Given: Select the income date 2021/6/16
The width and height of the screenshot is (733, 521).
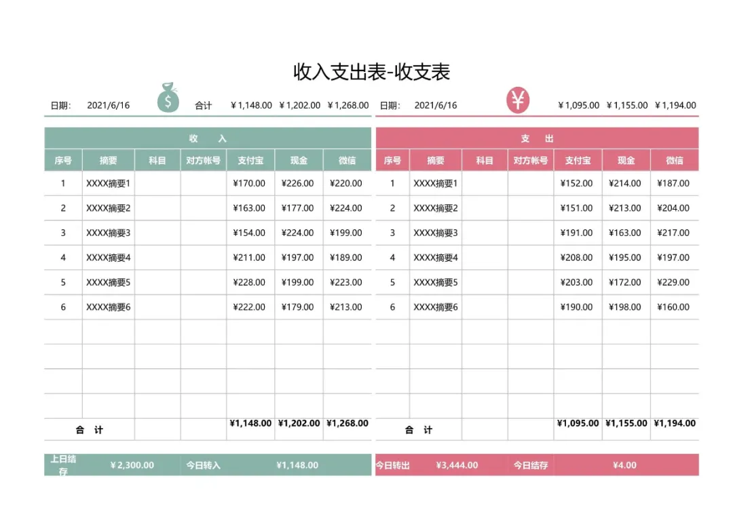Looking at the screenshot, I should click(109, 105).
